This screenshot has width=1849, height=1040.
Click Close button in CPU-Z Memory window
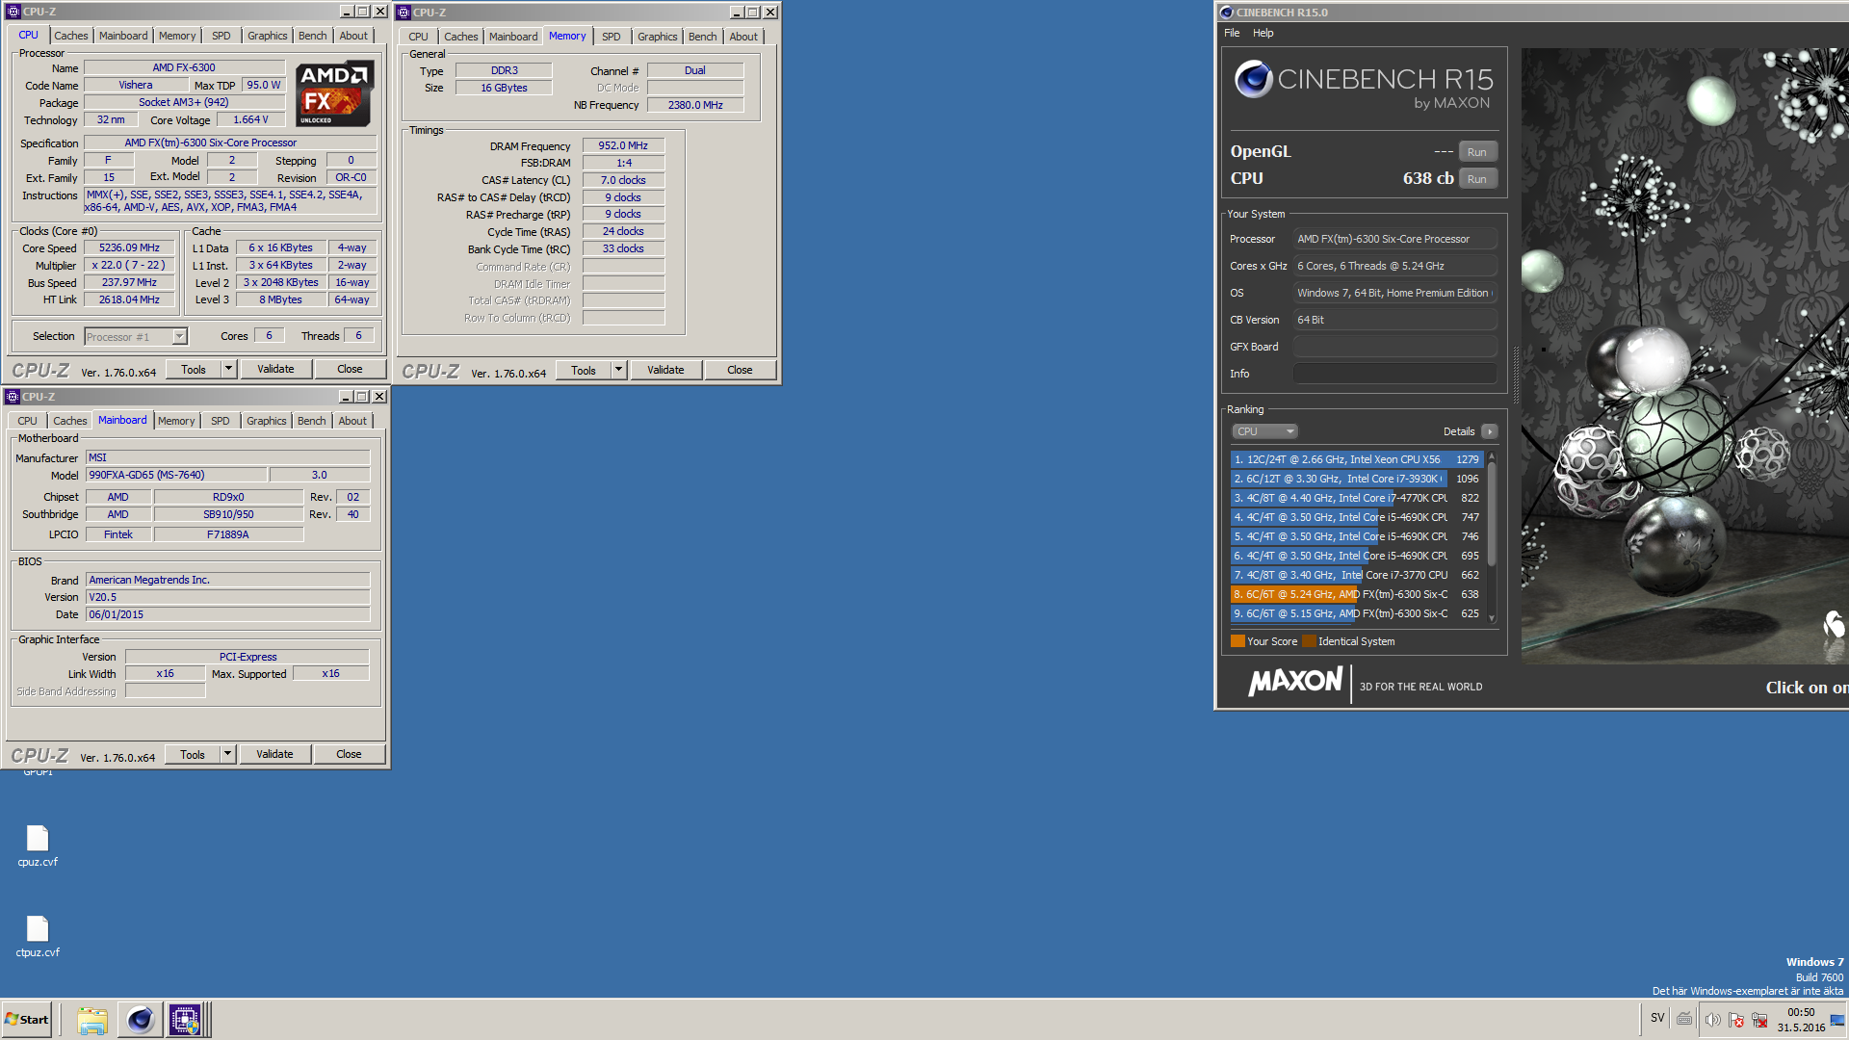(x=740, y=370)
